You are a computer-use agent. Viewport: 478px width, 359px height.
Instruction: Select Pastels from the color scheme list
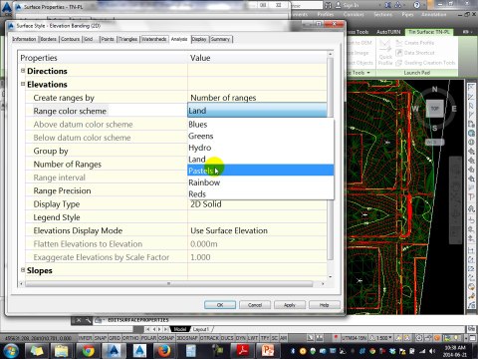point(260,171)
